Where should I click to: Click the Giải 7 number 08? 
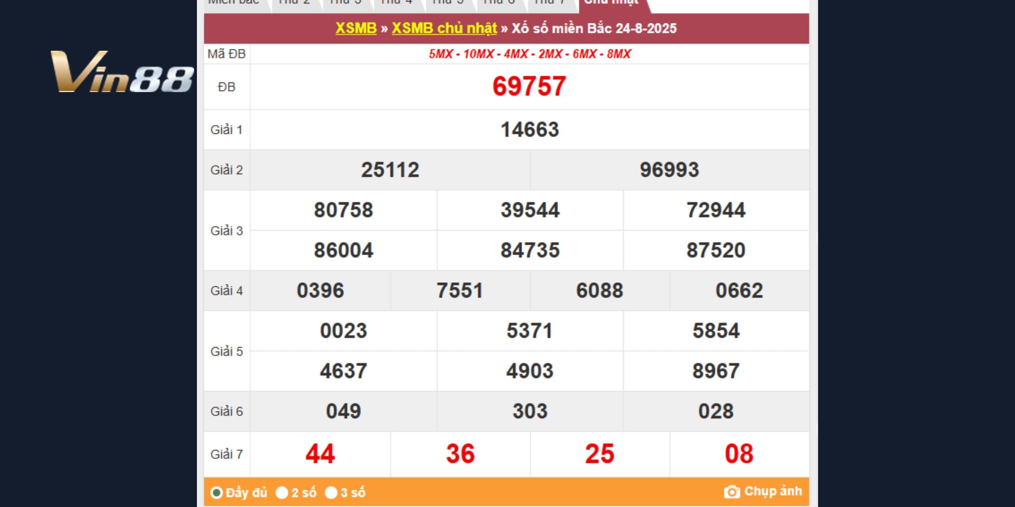pyautogui.click(x=739, y=453)
